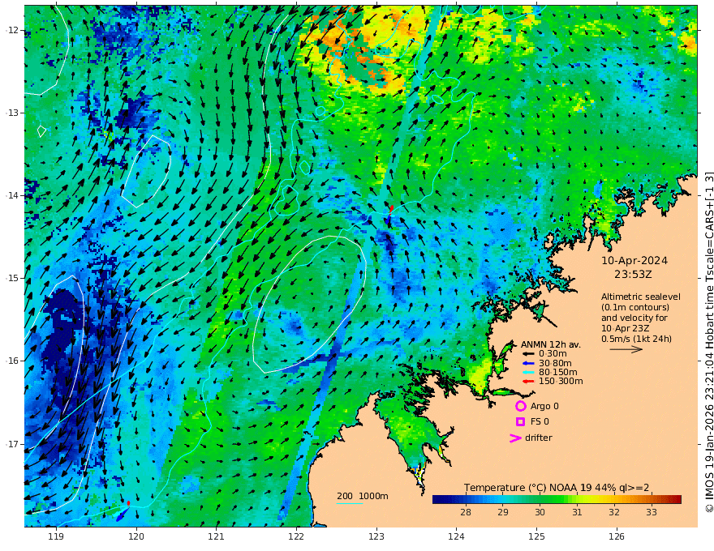Click the 121 longitude axis label
Screen dimensions: 714x551
click(217, 537)
